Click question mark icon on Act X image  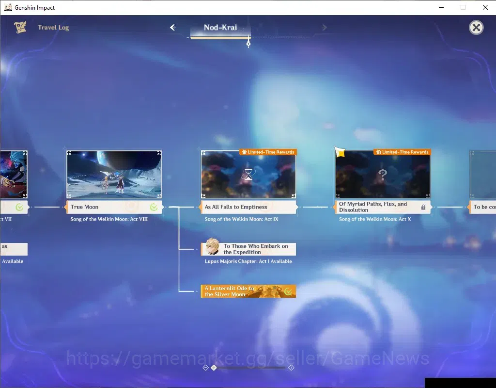(383, 174)
